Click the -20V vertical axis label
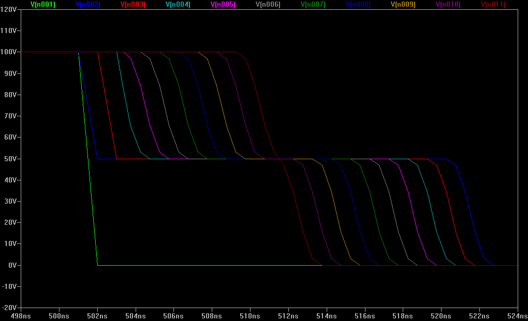This screenshot has width=528, height=321. click(9, 308)
